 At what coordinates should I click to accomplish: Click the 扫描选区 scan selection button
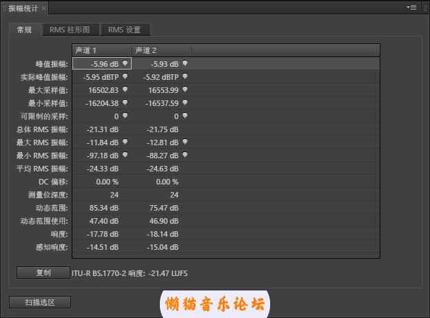(x=40, y=302)
